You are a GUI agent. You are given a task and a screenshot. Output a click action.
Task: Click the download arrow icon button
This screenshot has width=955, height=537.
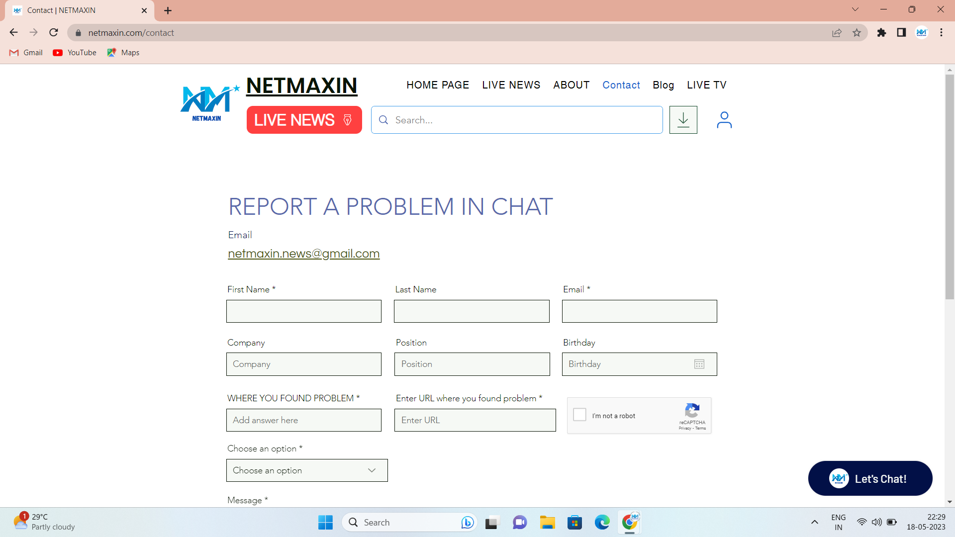coord(683,120)
